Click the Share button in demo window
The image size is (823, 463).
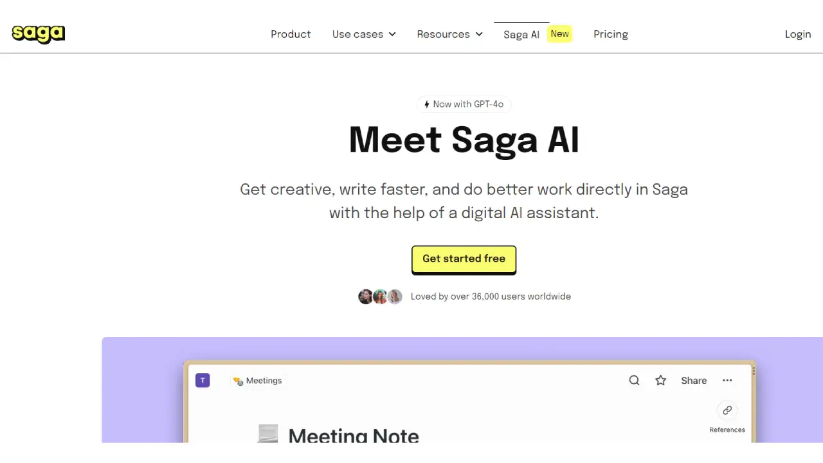tap(694, 381)
